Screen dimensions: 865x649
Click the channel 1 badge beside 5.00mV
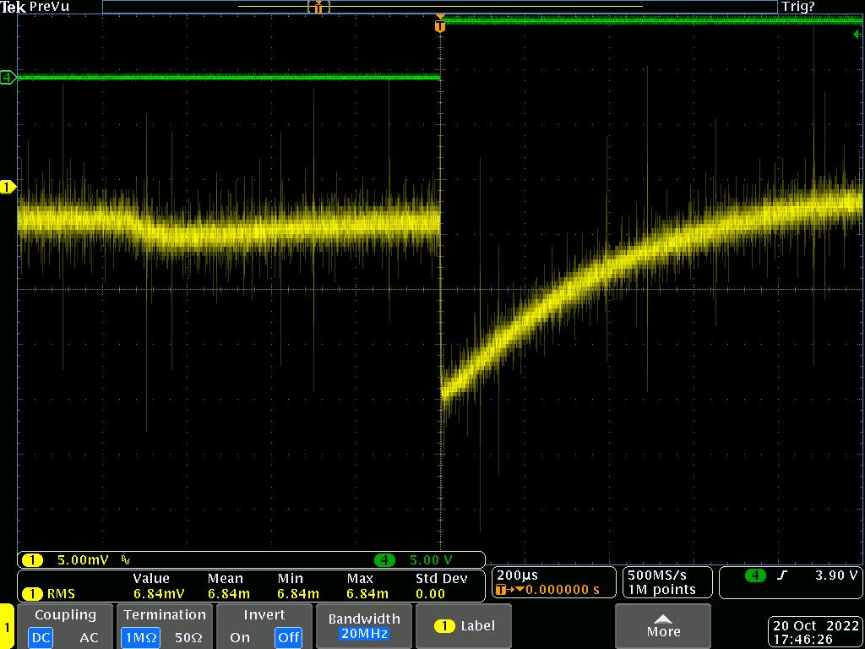click(32, 560)
